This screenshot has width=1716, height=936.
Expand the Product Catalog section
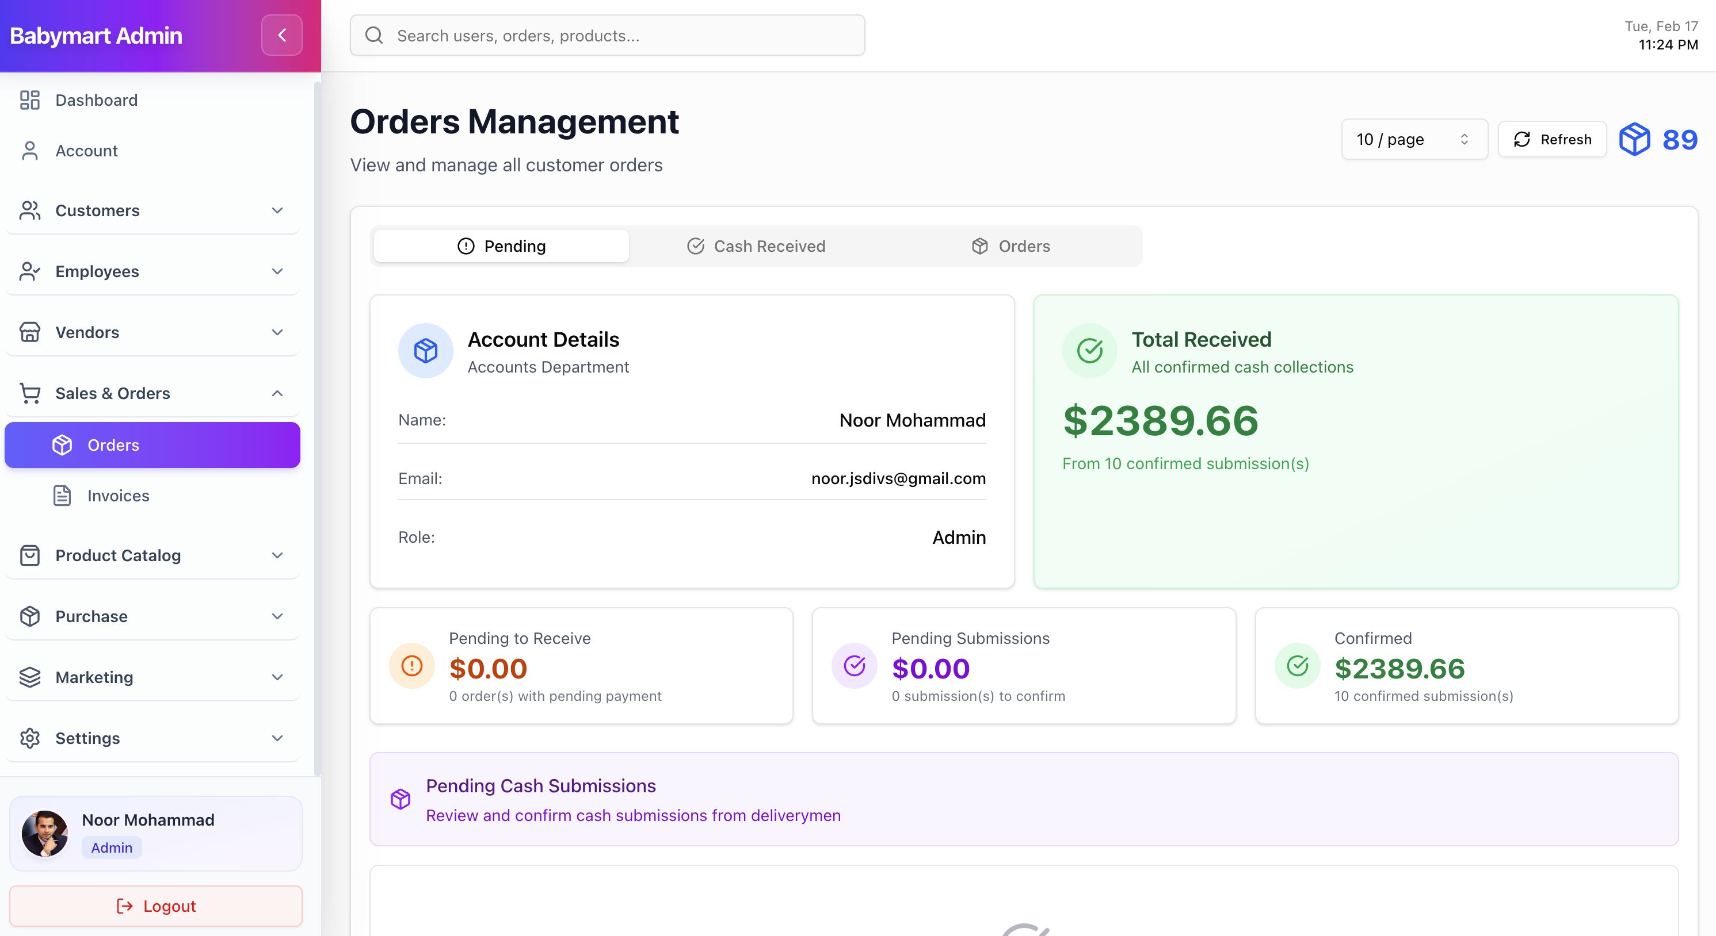(152, 555)
